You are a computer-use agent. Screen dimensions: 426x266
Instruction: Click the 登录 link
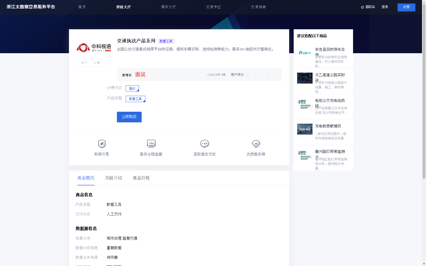click(385, 7)
